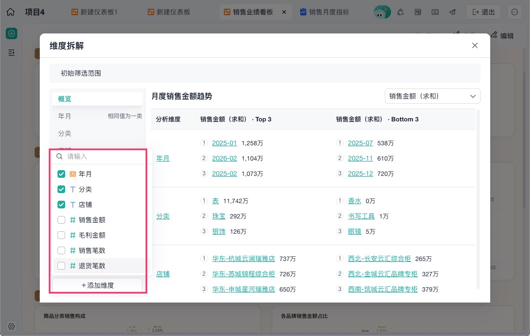Open the more options ellipsis icon

pyautogui.click(x=515, y=12)
